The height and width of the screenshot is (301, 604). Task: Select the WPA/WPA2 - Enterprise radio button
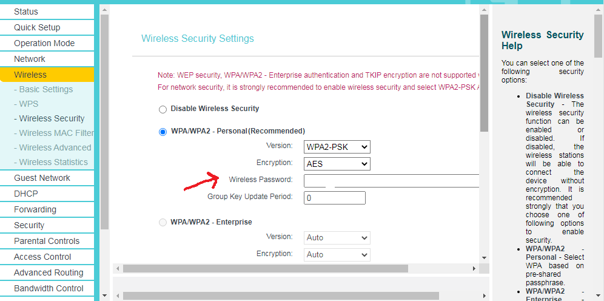(x=163, y=223)
